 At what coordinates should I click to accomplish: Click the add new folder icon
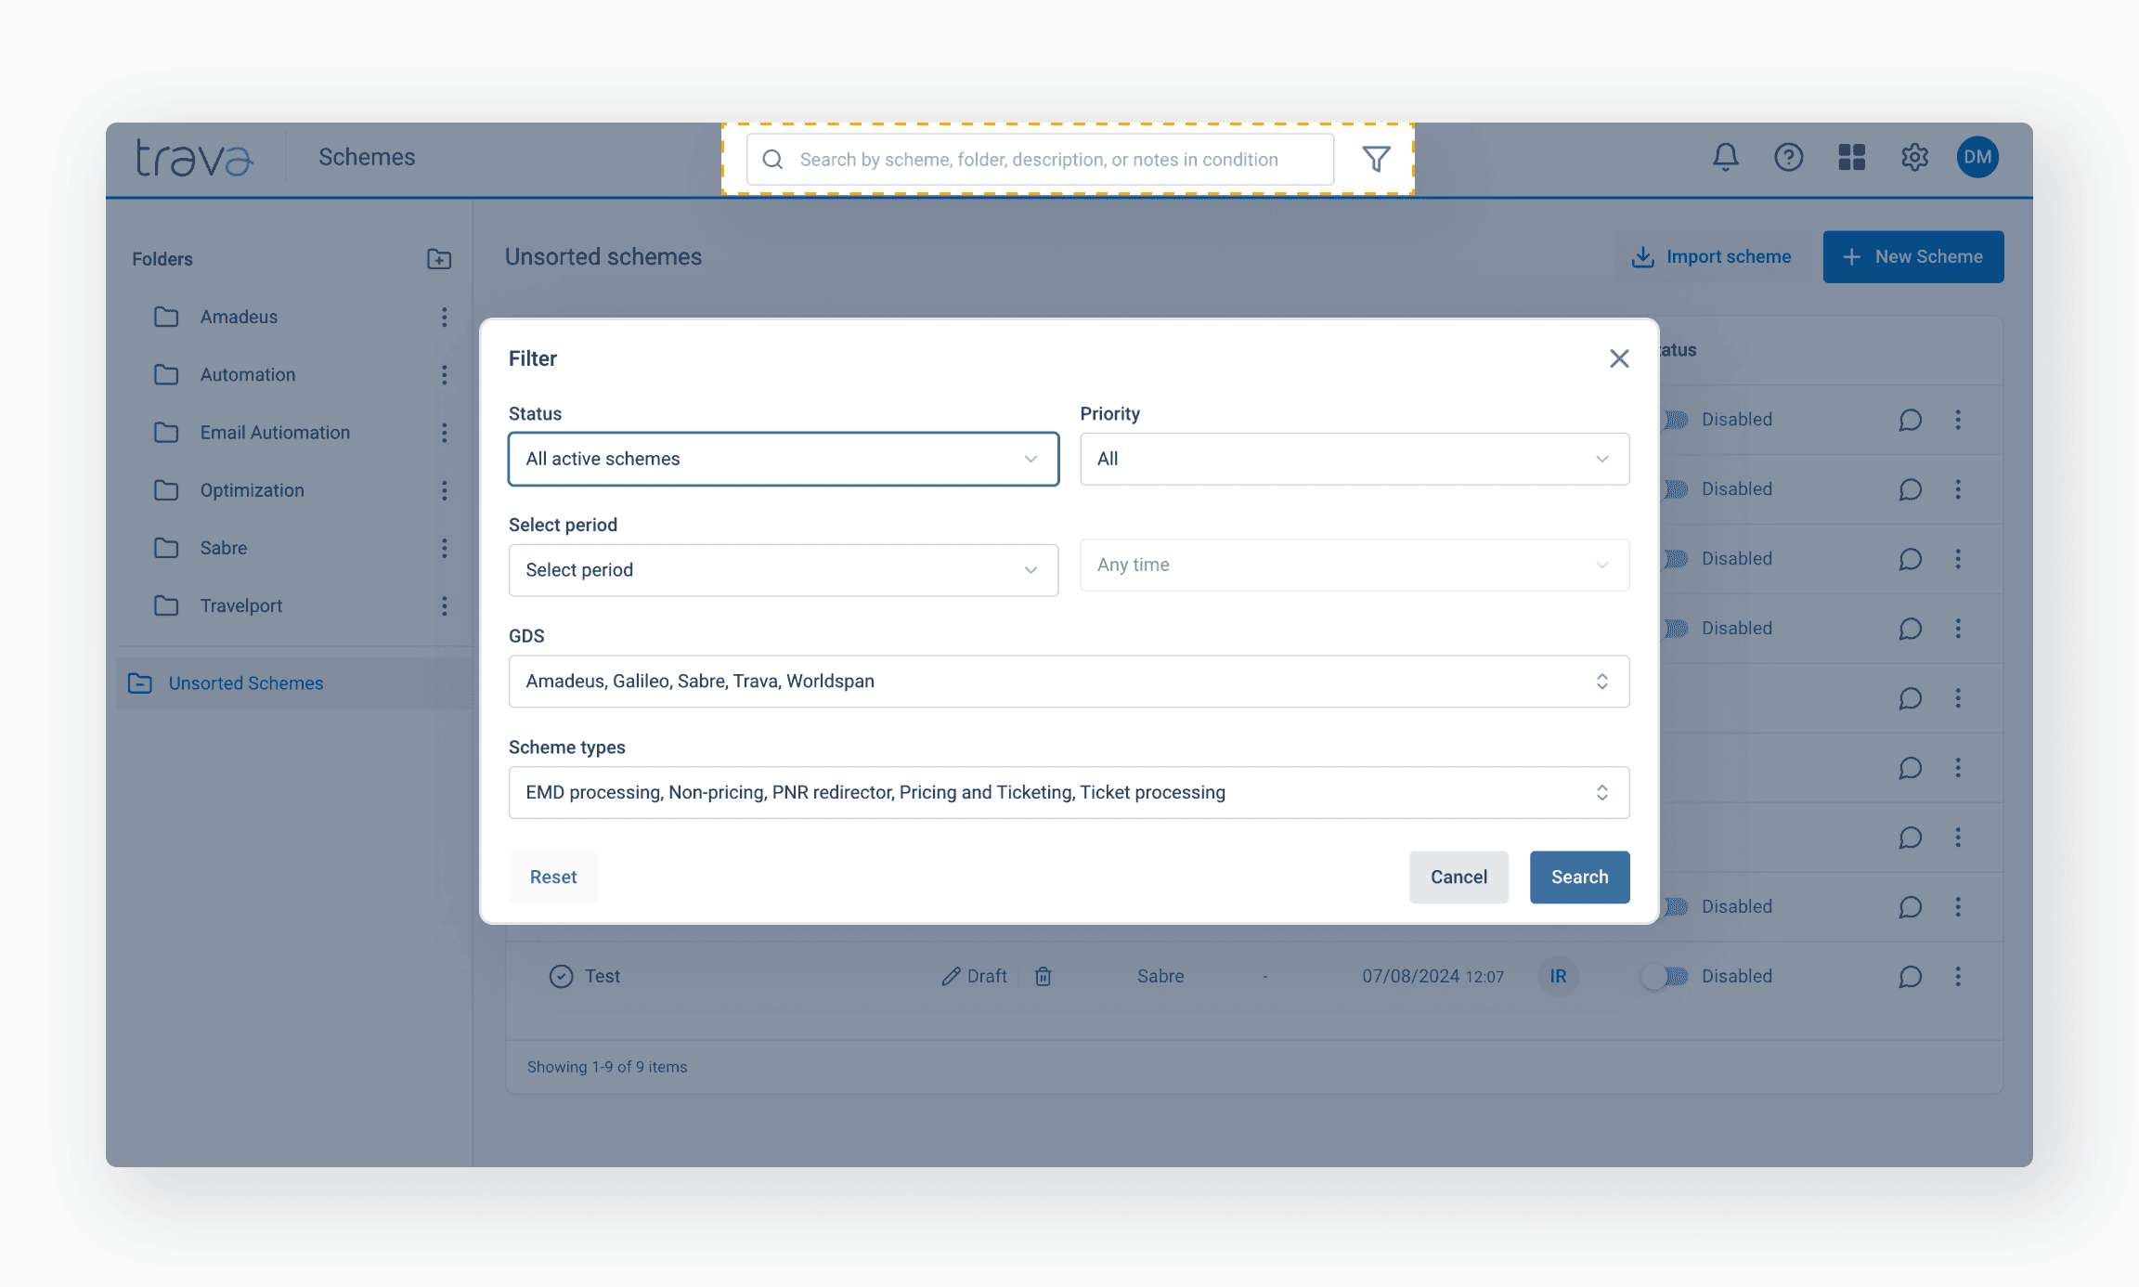(438, 259)
